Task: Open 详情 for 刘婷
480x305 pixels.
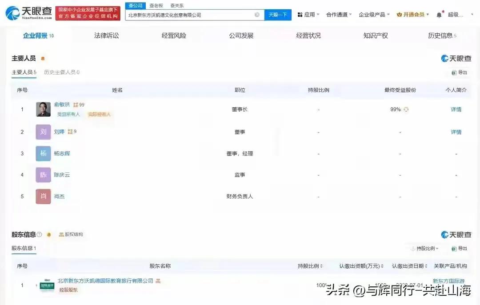Action: coord(456,132)
